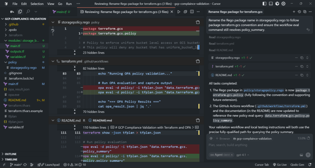Close the Reviewing tab
Image resolution: width=315 pixels, height=168 pixels.
pyautogui.click(x=172, y=12)
